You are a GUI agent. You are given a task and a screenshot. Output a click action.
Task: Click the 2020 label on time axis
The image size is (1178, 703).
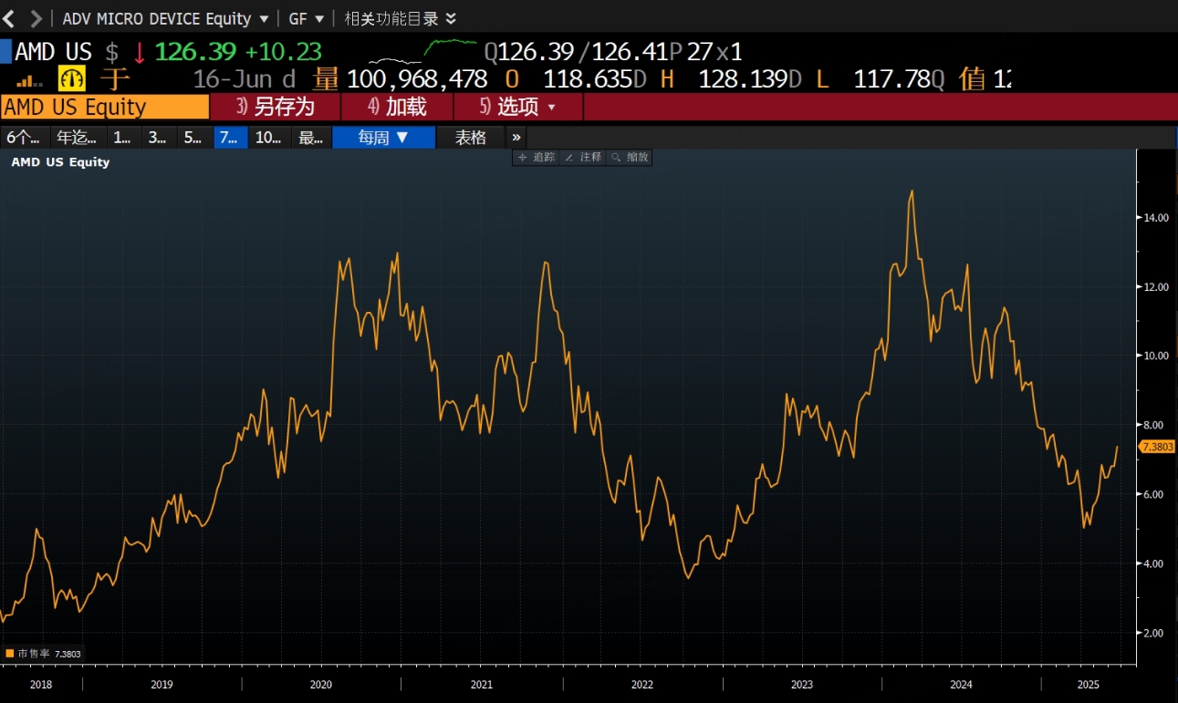[x=321, y=684]
